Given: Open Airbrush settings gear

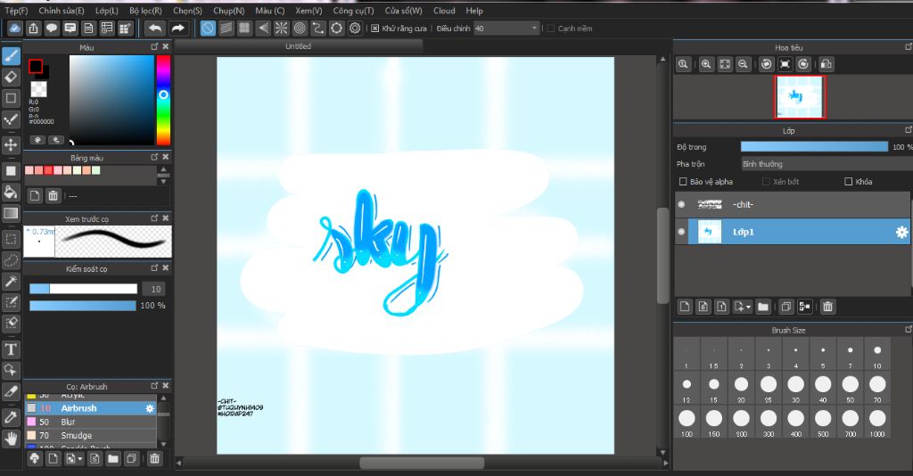Looking at the screenshot, I should click(x=150, y=408).
